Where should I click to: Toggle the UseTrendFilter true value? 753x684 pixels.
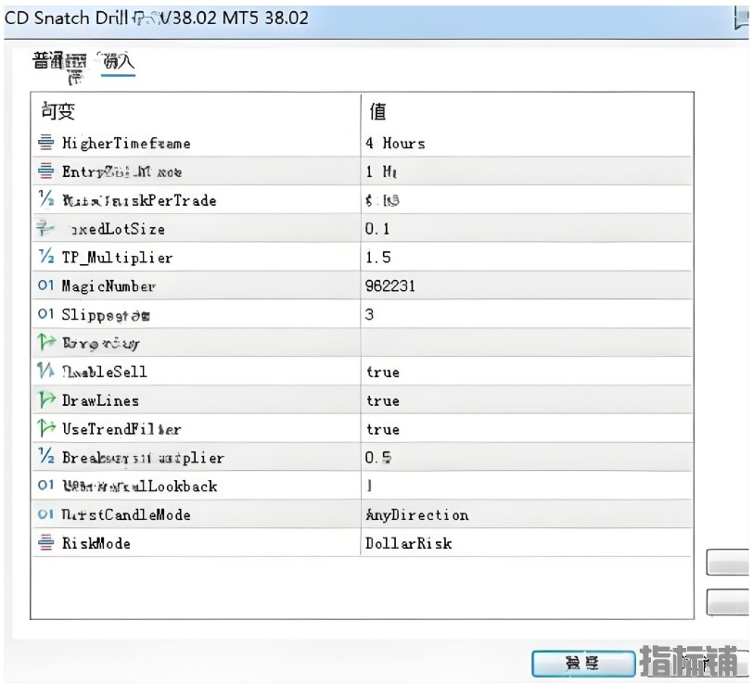383,429
